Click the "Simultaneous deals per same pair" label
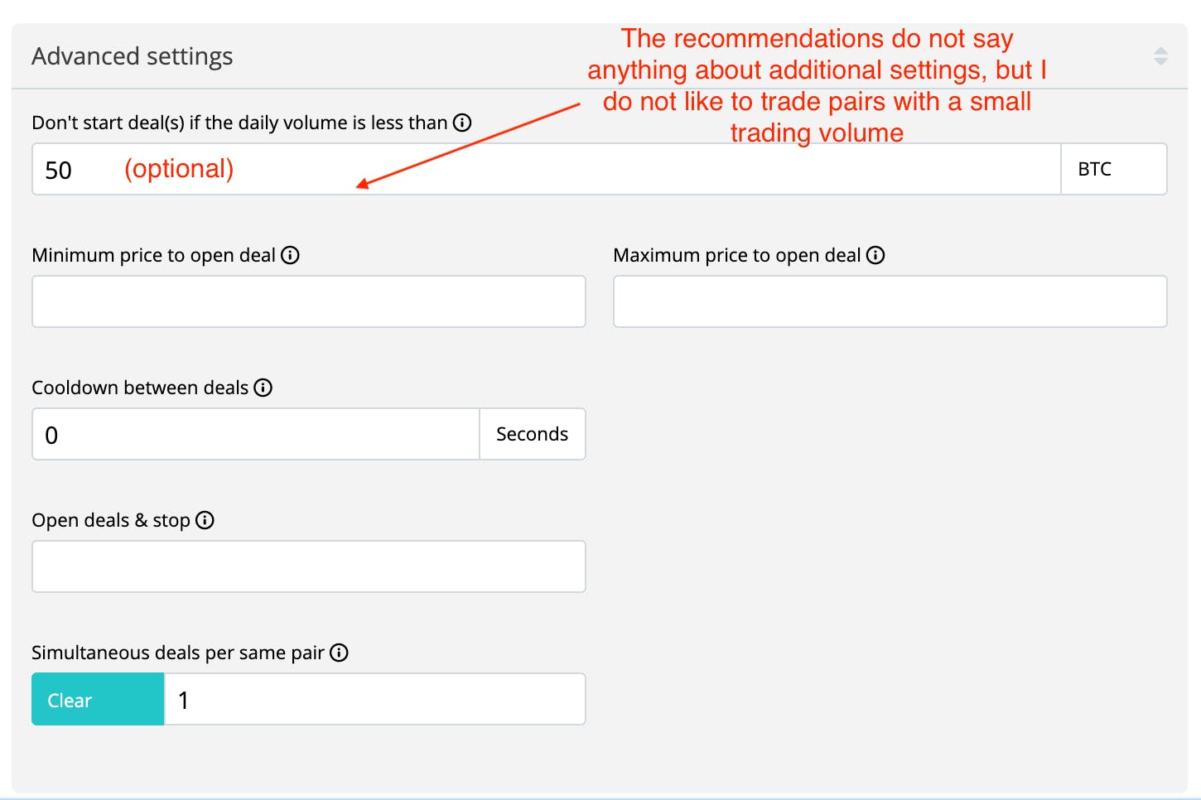 pos(177,653)
